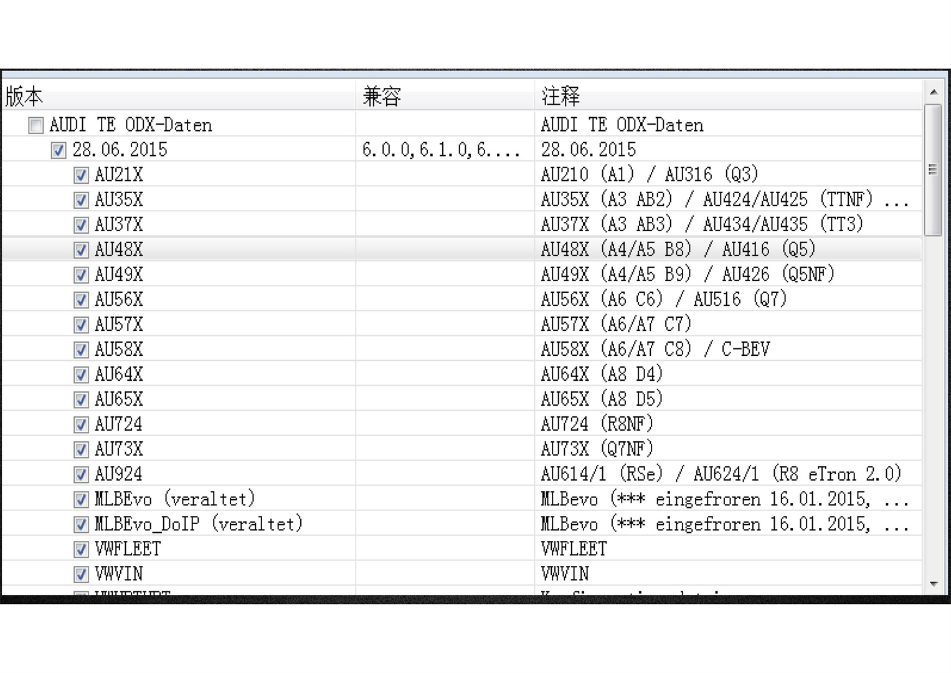Click comment 'AU48X (A4/A5 B8) / AU416 (Q5)'
Image resolution: width=951 pixels, height=673 pixels.
pyautogui.click(x=678, y=250)
